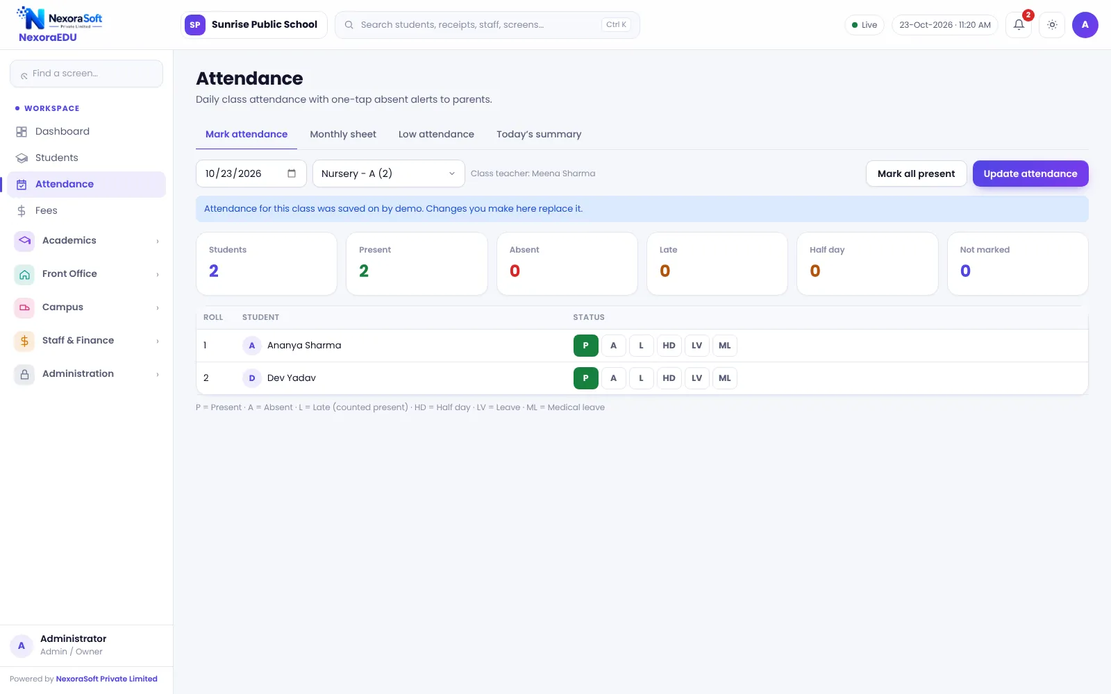Viewport: 1111px width, 694px height.
Task: Click the SP school badge icon
Action: 195,25
